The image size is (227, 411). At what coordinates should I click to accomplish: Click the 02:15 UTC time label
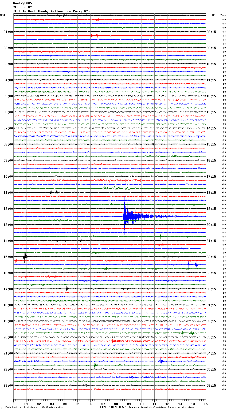click(x=211, y=321)
